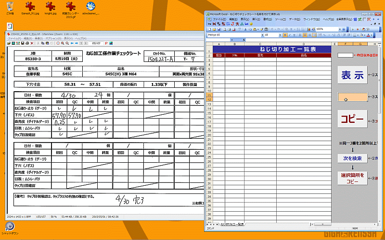Click the Save icon in Excel toolbar
Screen dimensions: 385x240
[x=219, y=29]
